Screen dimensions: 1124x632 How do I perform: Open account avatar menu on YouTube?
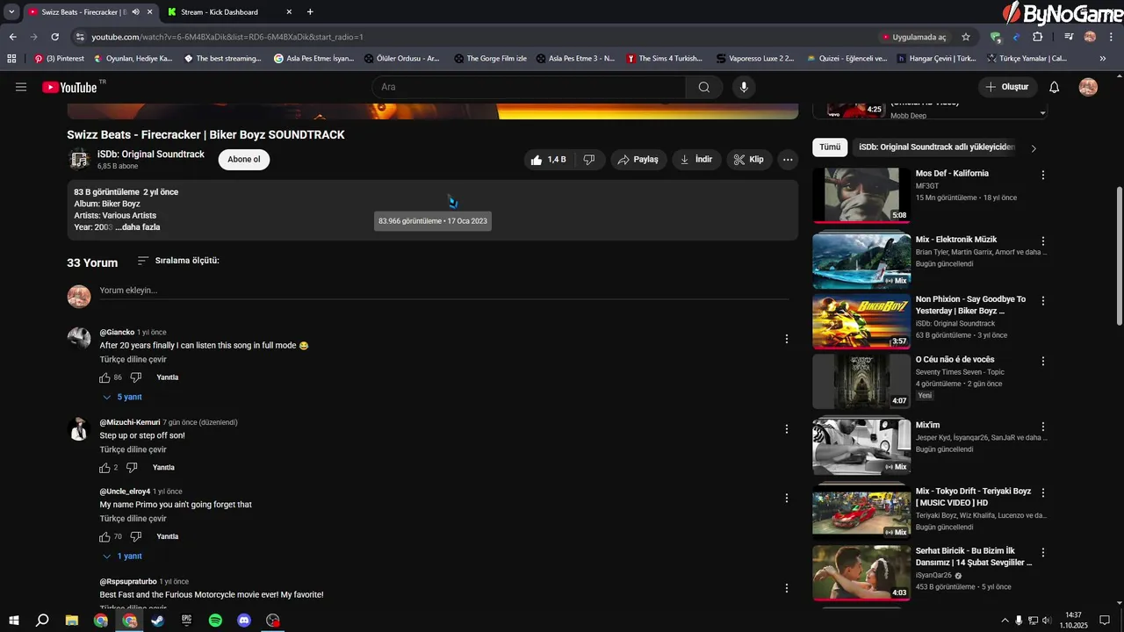click(x=1088, y=87)
